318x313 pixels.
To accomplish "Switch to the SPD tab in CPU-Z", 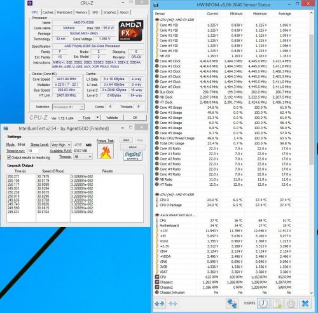I will [95, 12].
